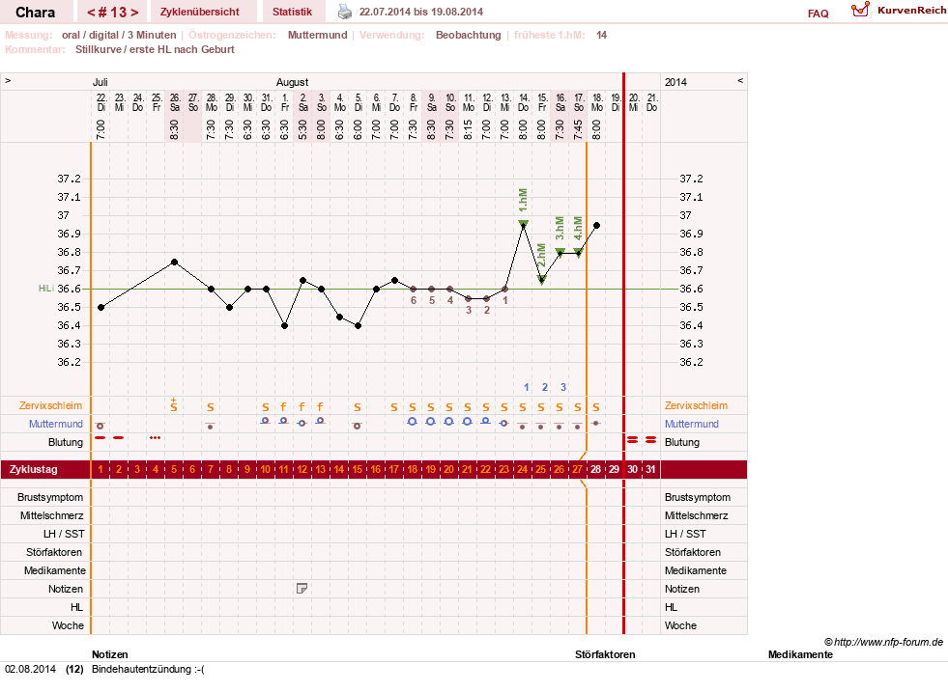This screenshot has height=692, width=948.
Task: Click the cervix symbol on August 9
Action: [x=430, y=422]
